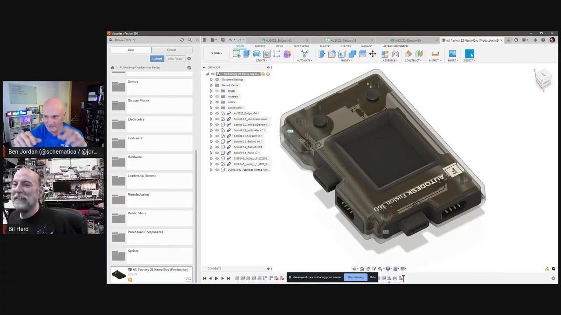Switch to the AU2022_Badge v82 document tab
This screenshot has height=315, width=561.
click(x=279, y=40)
